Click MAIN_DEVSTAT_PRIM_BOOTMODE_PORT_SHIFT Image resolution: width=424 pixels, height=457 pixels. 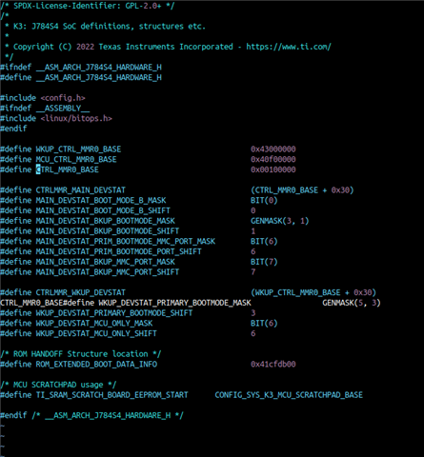click(118, 251)
